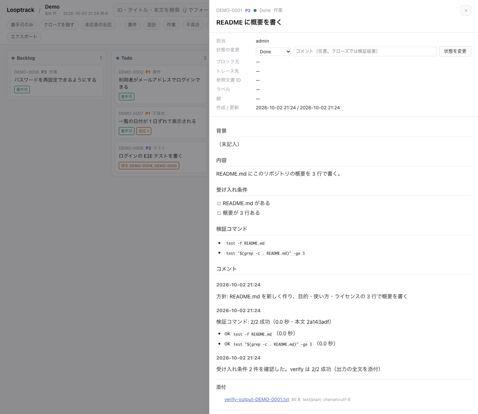This screenshot has height=414, width=478.
Task: Click the green Done status dot
Action: (255, 10)
